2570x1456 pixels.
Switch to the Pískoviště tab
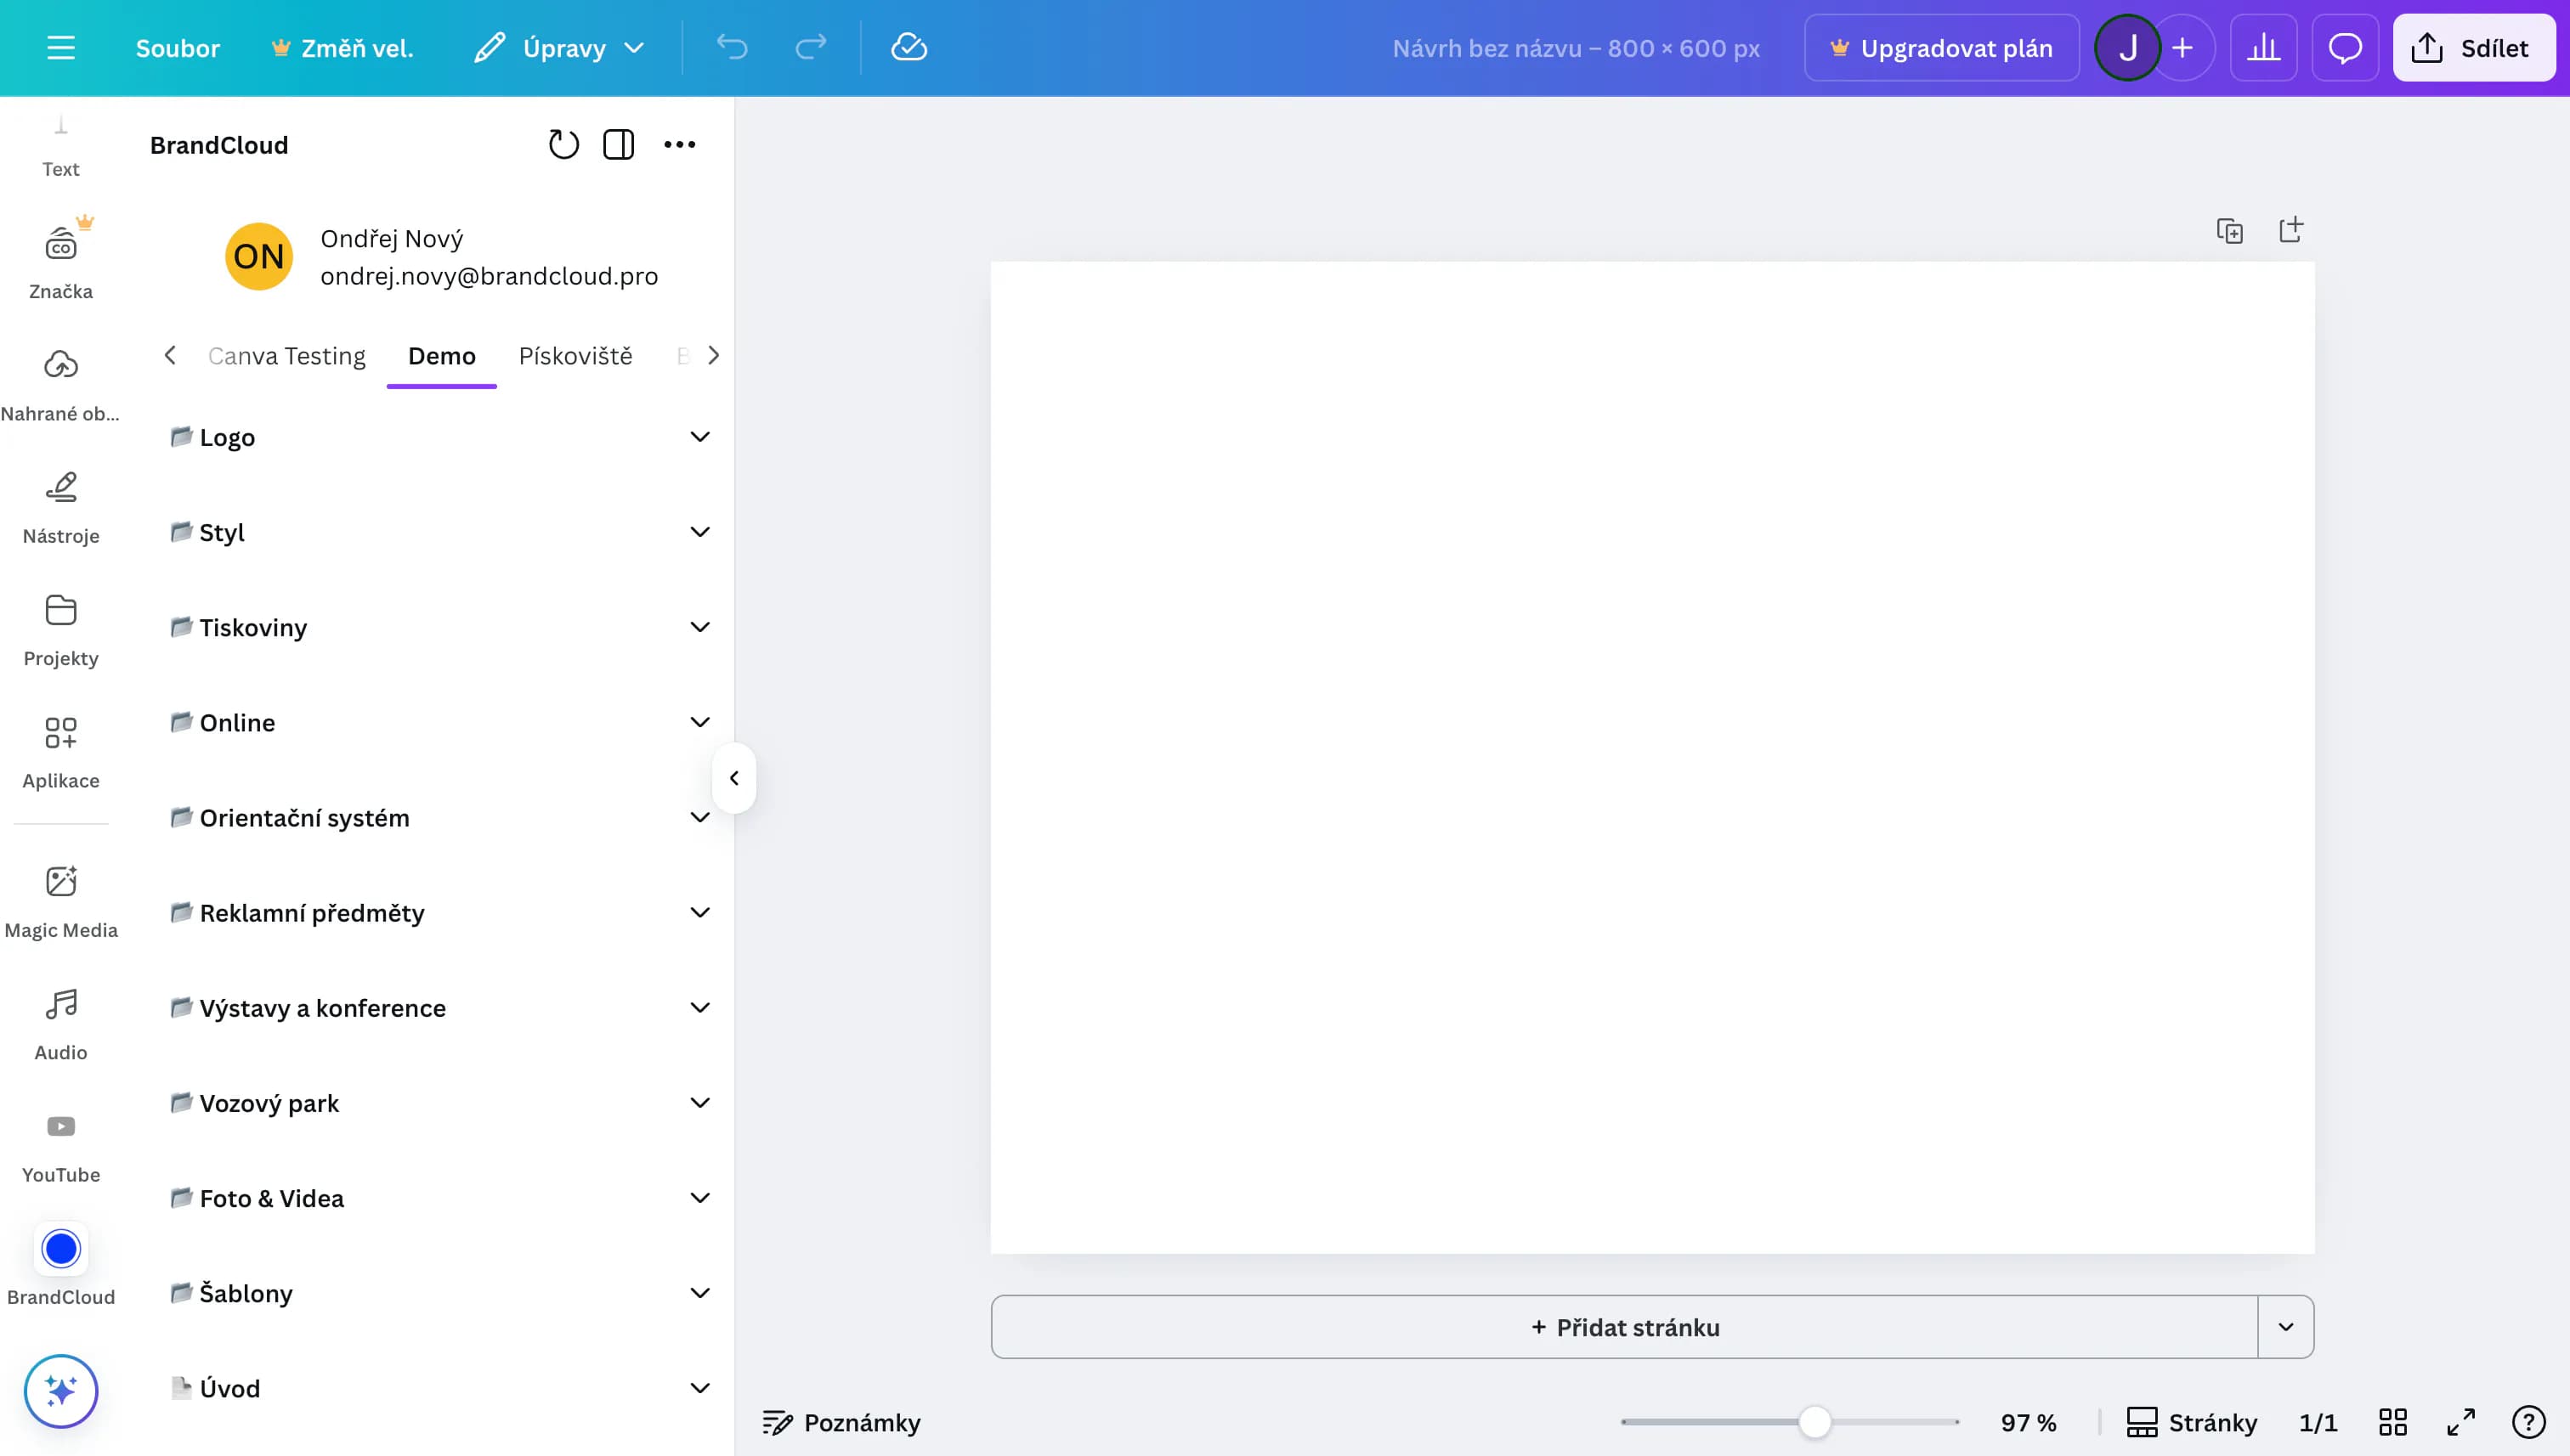click(x=575, y=356)
